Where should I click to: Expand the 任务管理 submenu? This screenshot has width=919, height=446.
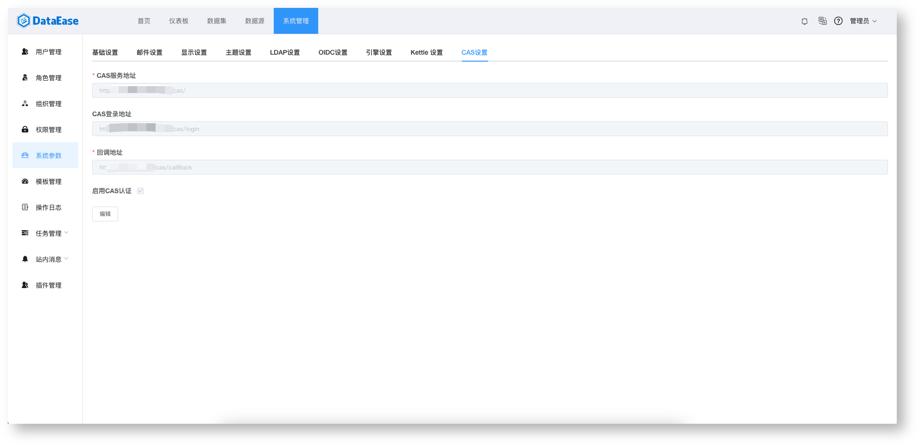click(x=45, y=233)
